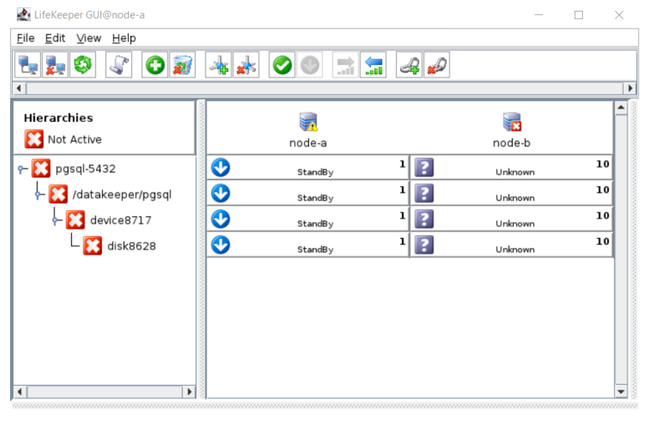
Task: Click the green Refresh toolbar icon
Action: (83, 65)
